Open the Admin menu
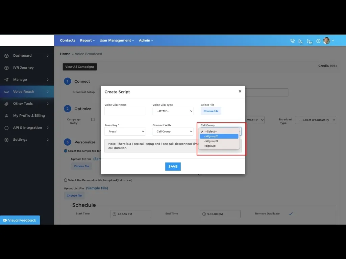346x259 pixels. [x=146, y=40]
